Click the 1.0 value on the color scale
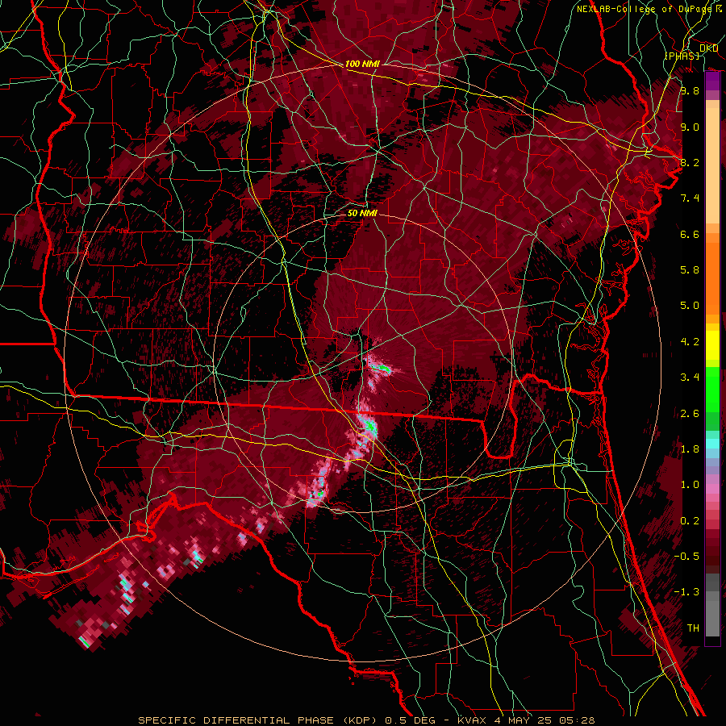726x726 pixels. pyautogui.click(x=690, y=485)
